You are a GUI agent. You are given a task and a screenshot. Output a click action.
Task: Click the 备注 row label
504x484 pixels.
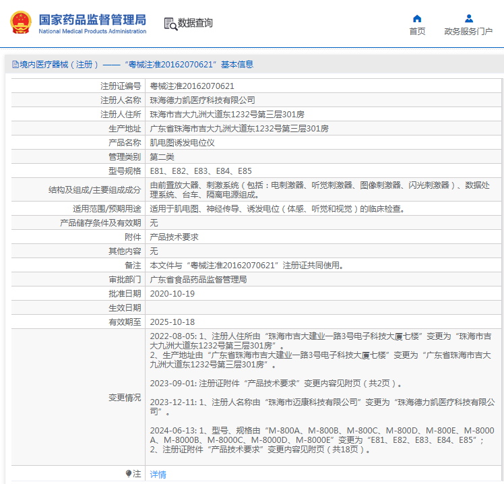pyautogui.click(x=133, y=266)
